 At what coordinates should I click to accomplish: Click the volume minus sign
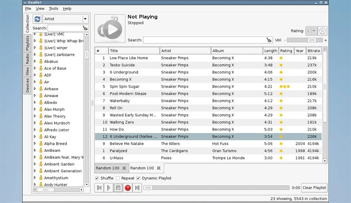pyautogui.click(x=285, y=40)
